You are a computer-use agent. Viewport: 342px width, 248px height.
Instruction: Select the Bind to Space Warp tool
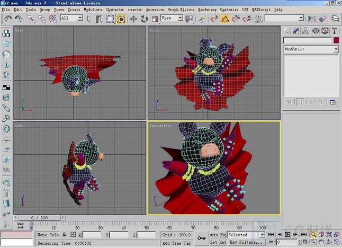(x=53, y=19)
